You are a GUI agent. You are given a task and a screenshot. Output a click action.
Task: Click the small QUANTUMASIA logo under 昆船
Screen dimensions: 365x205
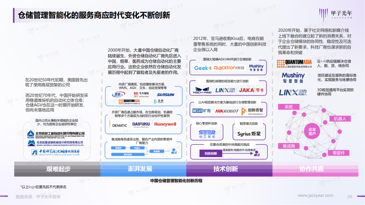click(x=129, y=101)
